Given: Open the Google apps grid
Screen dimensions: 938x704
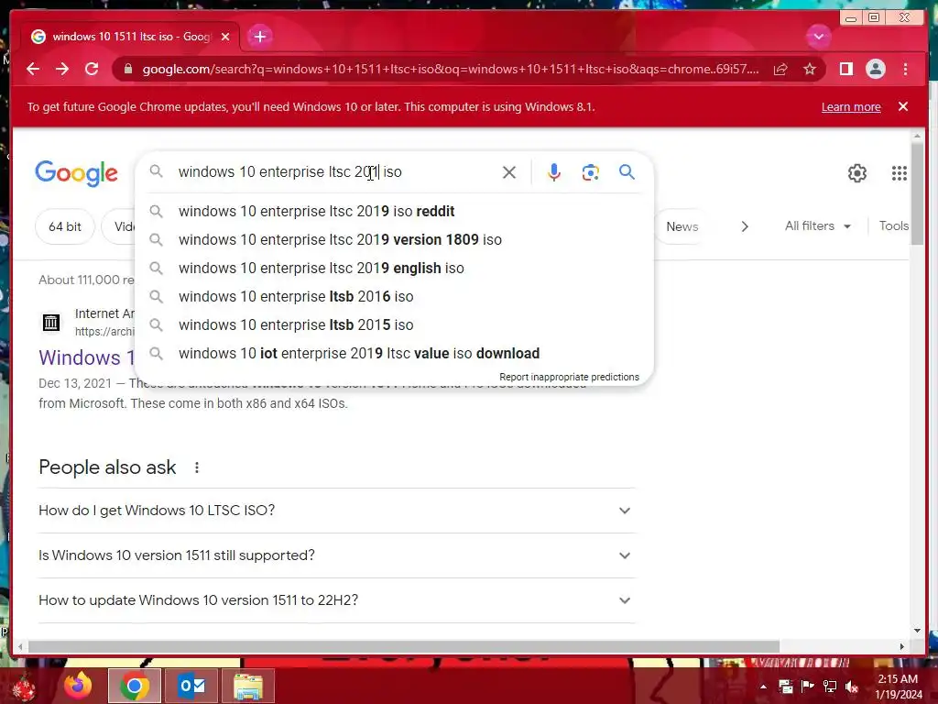Looking at the screenshot, I should tap(900, 173).
